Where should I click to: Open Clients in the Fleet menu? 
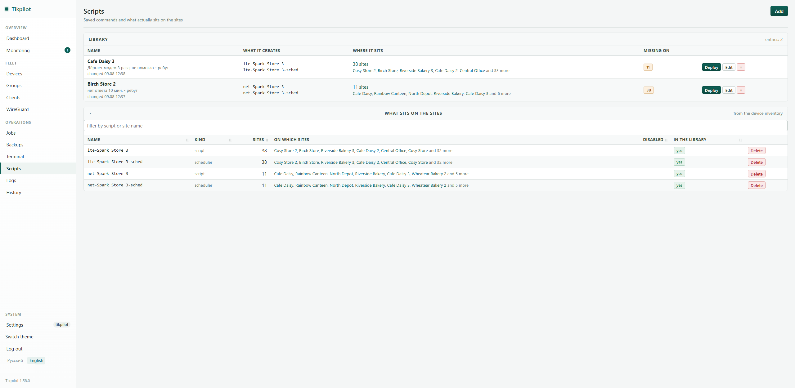(38, 98)
